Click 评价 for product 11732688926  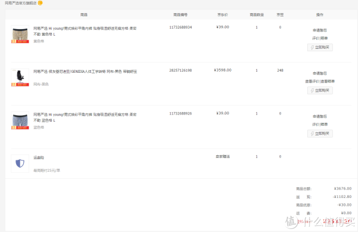point(316,124)
